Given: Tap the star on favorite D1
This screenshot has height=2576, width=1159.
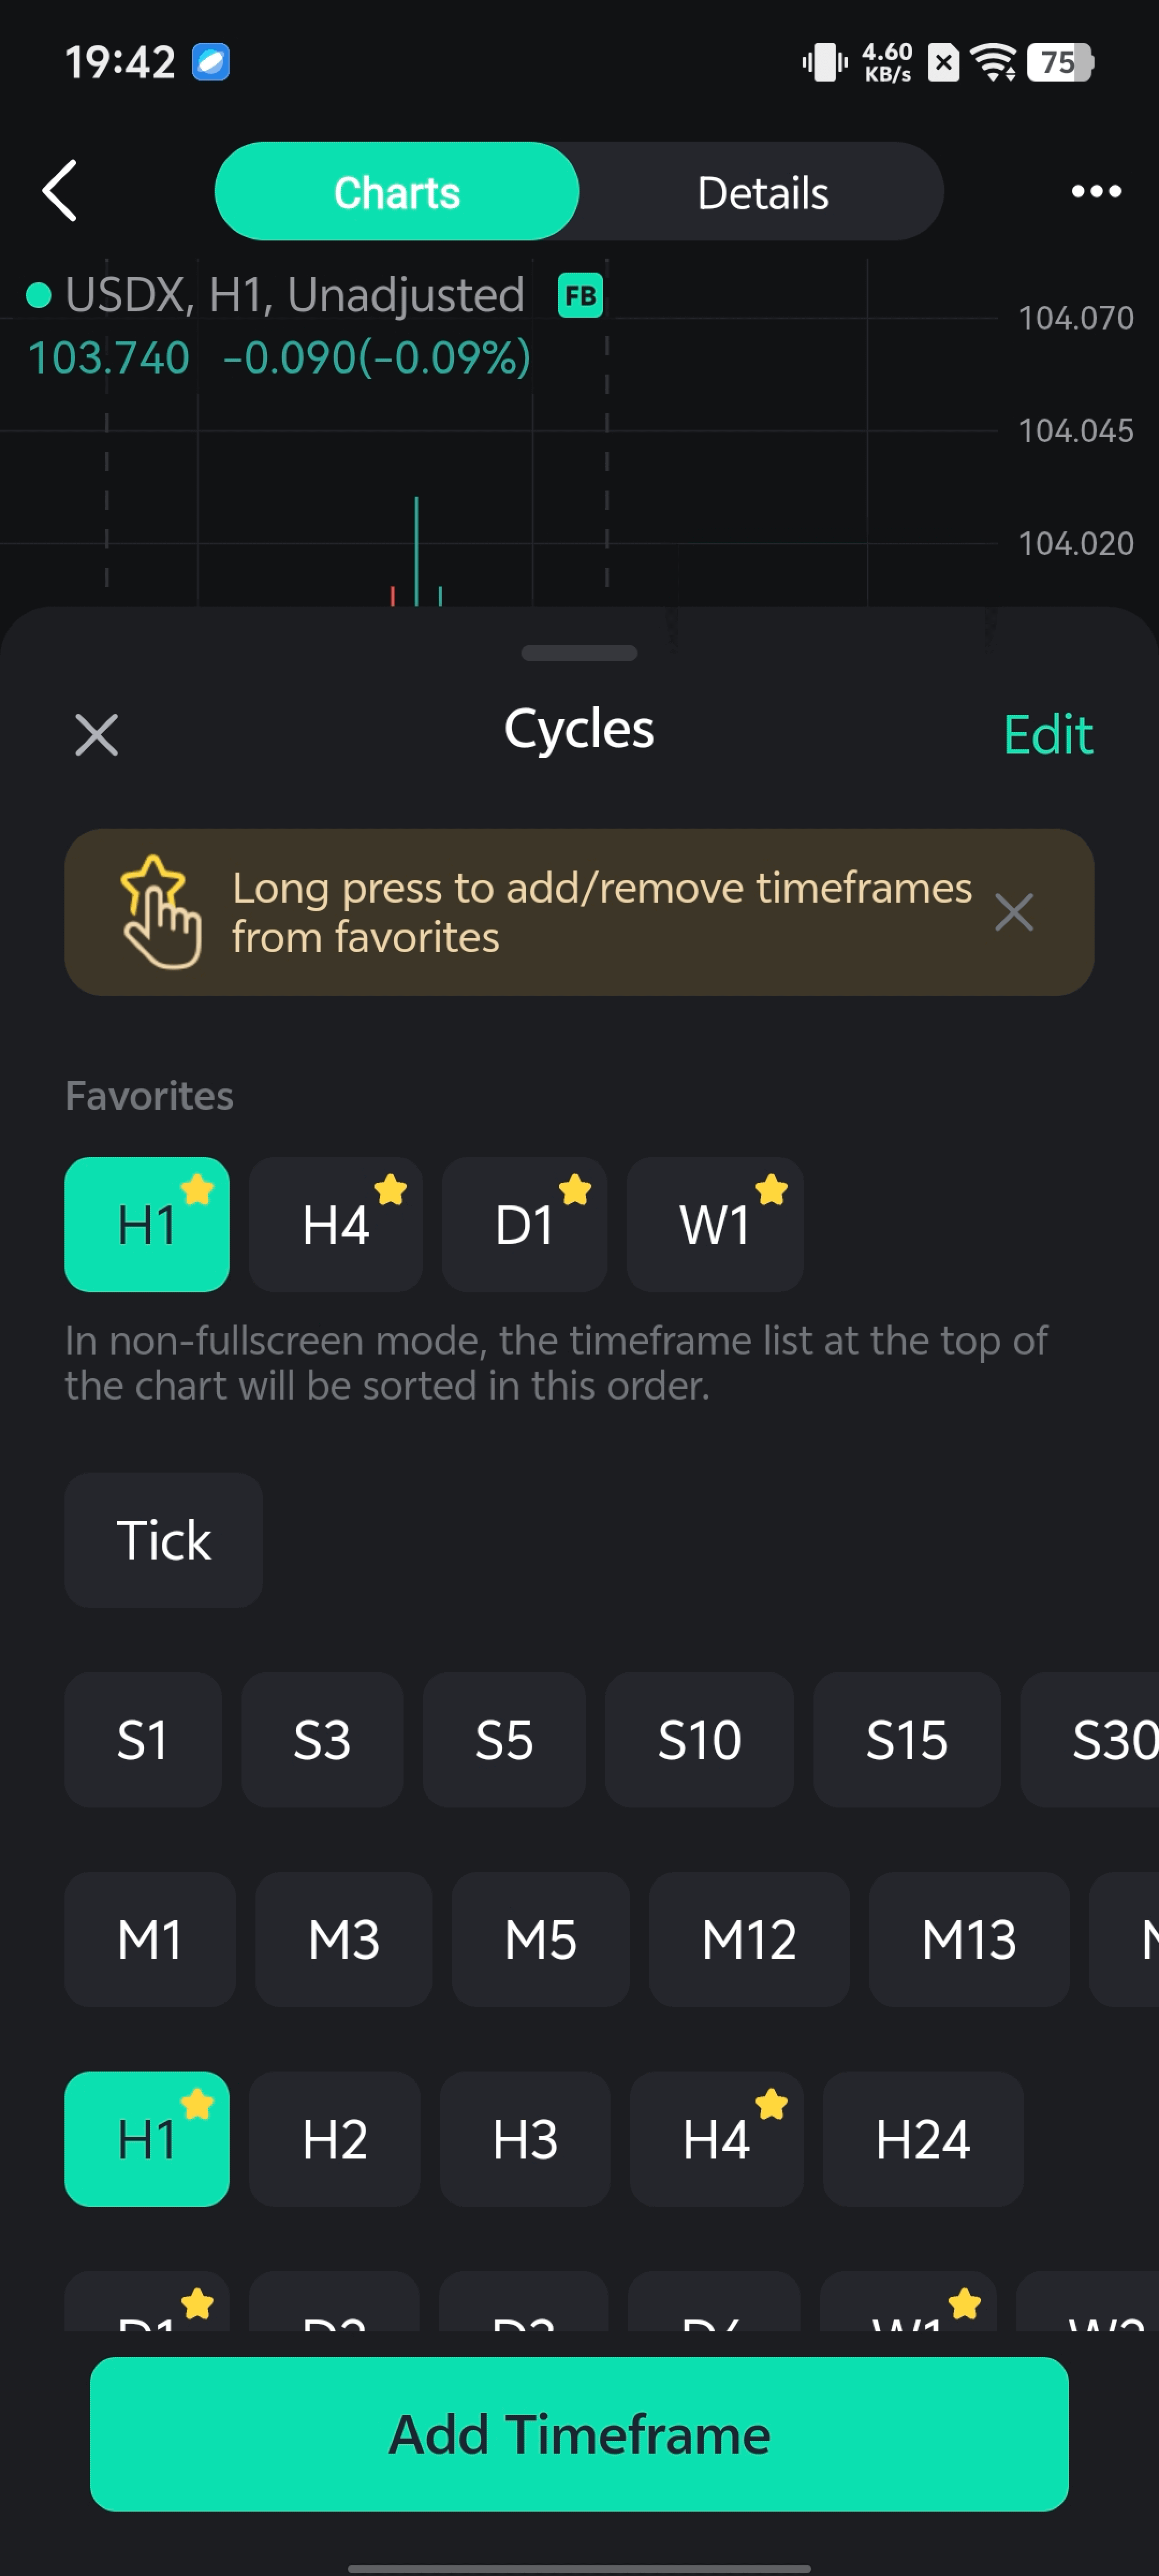Looking at the screenshot, I should (575, 1190).
